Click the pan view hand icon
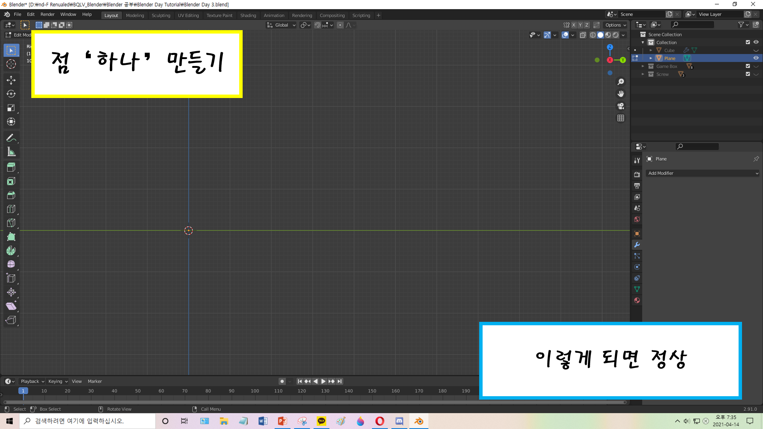 point(621,94)
